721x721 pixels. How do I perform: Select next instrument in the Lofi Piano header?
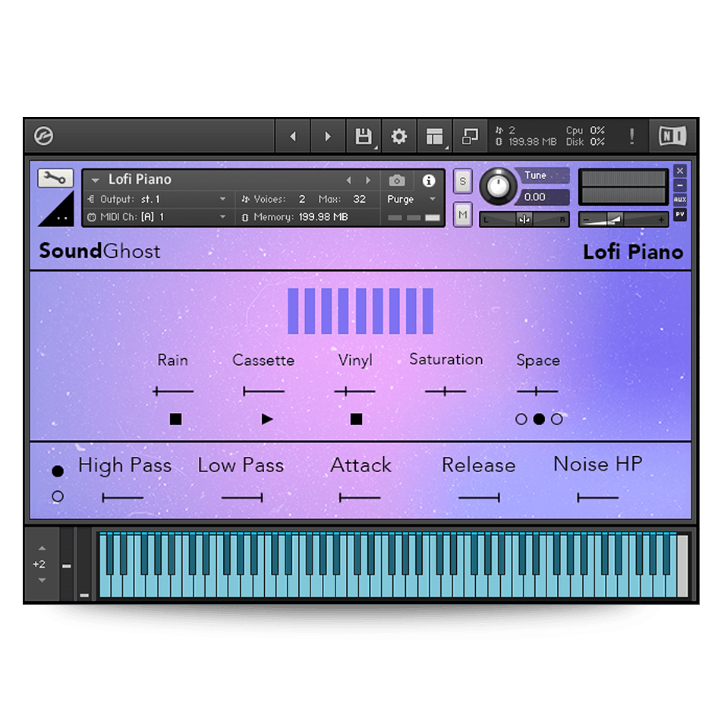click(368, 181)
